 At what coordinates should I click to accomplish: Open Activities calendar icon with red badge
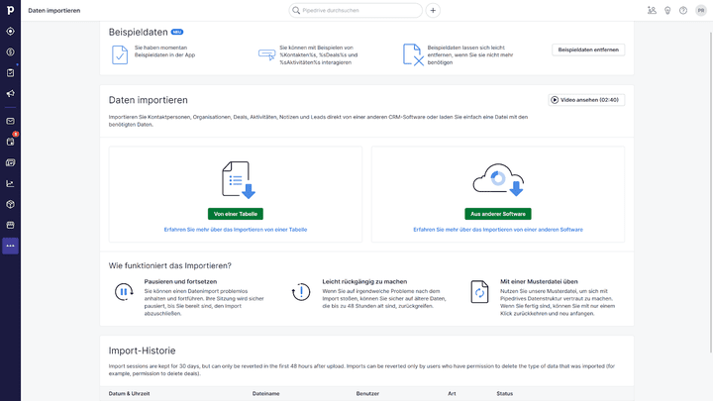pos(10,142)
